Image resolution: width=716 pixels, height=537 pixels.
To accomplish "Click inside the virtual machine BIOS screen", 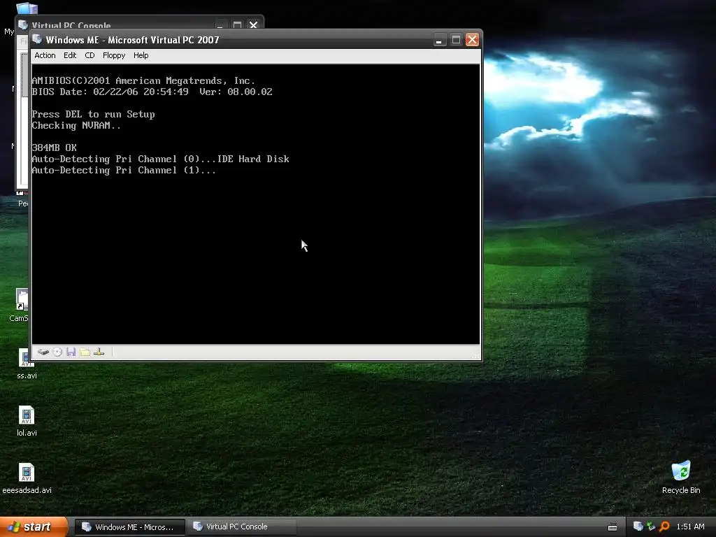I will (256, 204).
